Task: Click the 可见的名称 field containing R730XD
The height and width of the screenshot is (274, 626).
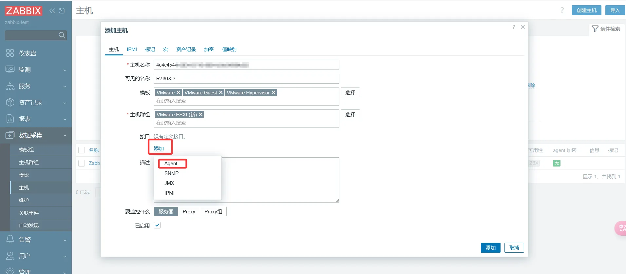Action: 247,78
